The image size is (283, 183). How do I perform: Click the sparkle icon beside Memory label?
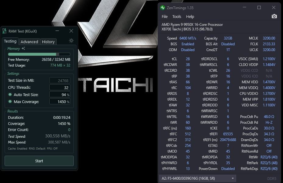[23, 48]
